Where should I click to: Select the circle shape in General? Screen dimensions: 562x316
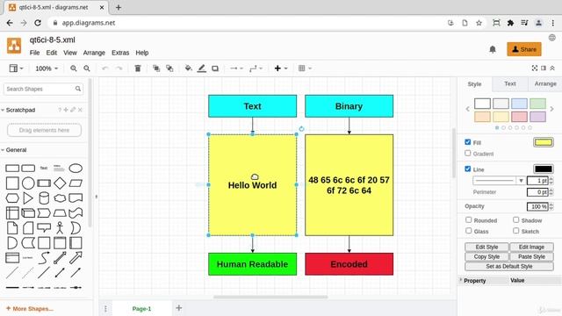(x=28, y=183)
